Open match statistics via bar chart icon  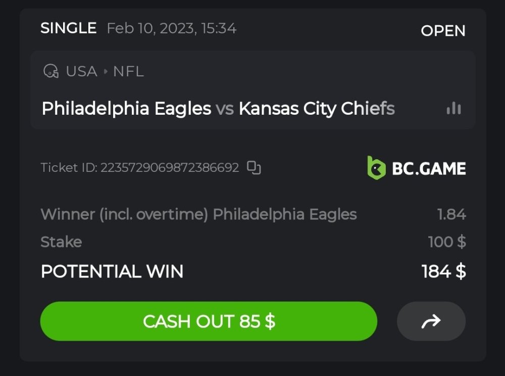(x=453, y=108)
